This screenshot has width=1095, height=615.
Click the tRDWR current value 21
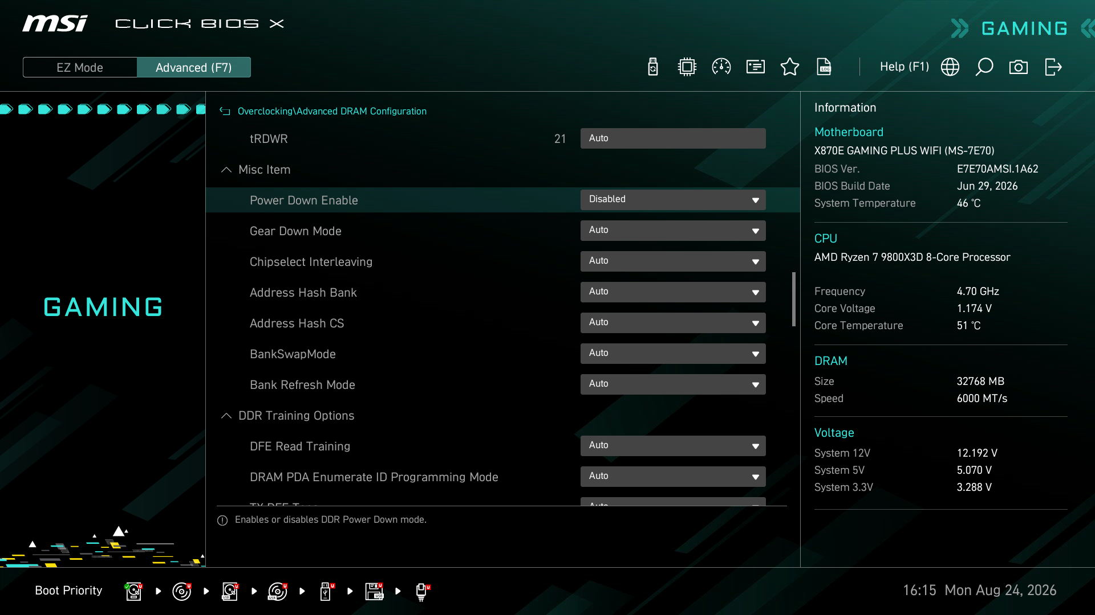pyautogui.click(x=560, y=139)
